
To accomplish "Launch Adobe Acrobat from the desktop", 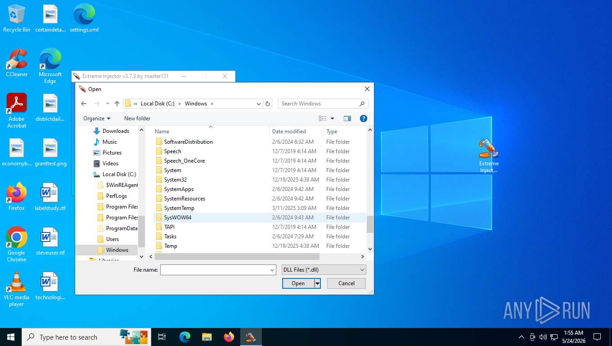I will [17, 111].
